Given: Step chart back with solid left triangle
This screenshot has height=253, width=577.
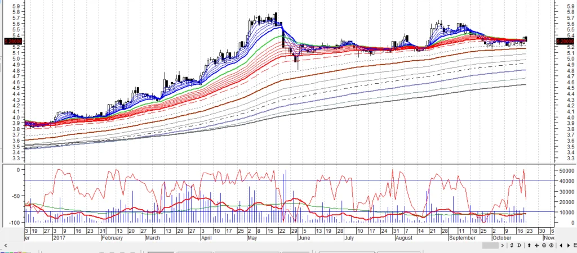Looking at the screenshot, I should (561, 246).
